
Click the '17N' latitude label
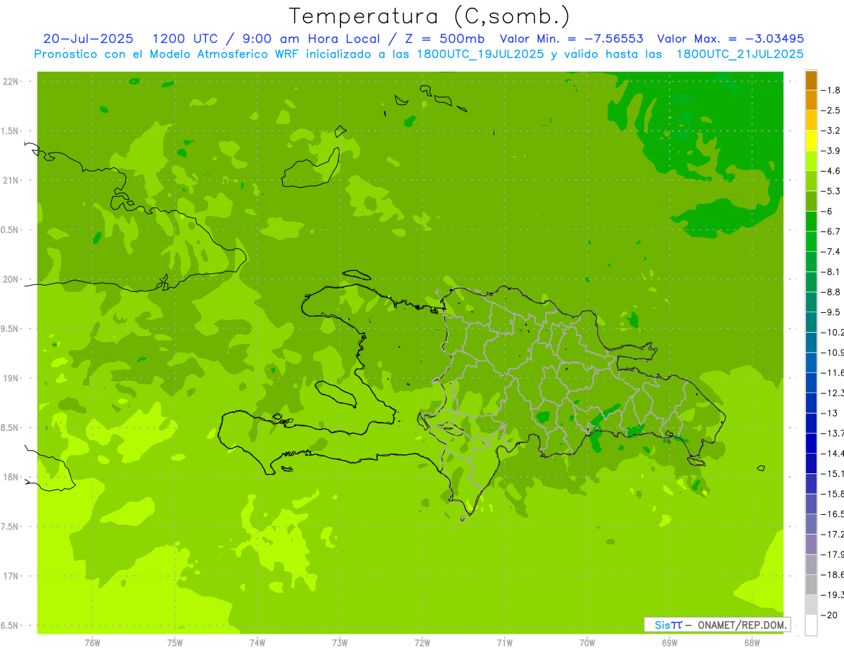tap(11, 576)
